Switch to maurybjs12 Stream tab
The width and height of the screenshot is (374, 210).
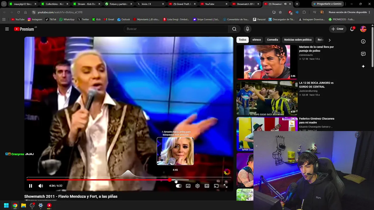coord(23,4)
